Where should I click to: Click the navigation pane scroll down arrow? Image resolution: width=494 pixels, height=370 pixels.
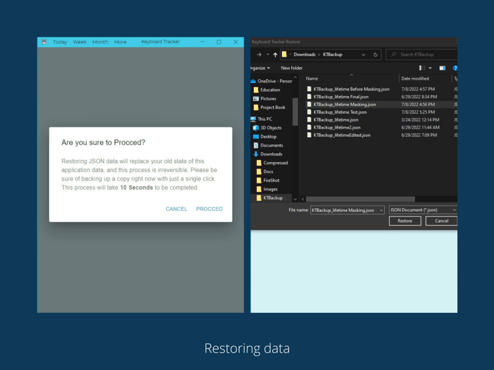tap(295, 199)
